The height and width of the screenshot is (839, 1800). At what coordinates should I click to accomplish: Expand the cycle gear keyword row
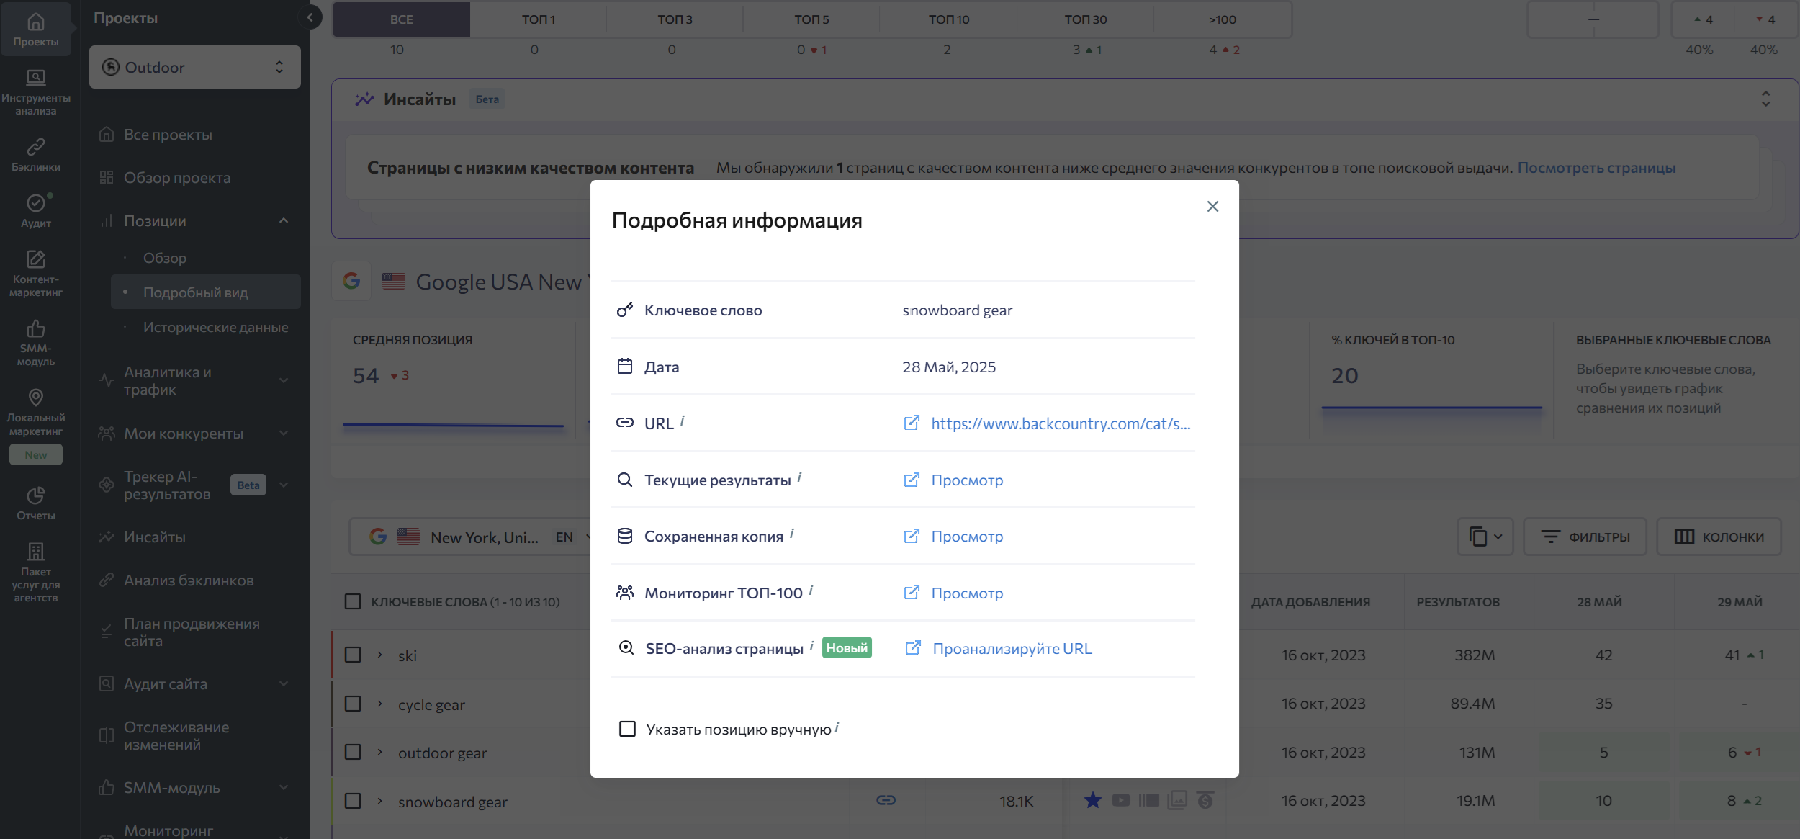pyautogui.click(x=380, y=704)
